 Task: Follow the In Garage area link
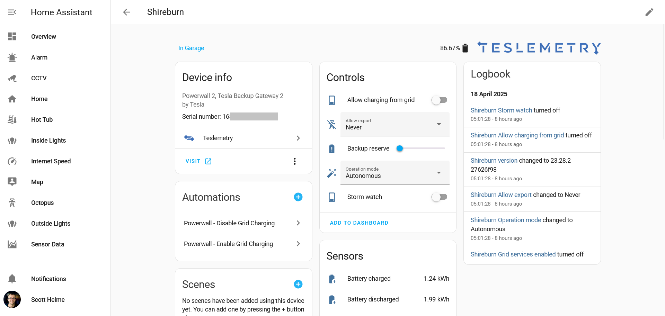pyautogui.click(x=191, y=48)
